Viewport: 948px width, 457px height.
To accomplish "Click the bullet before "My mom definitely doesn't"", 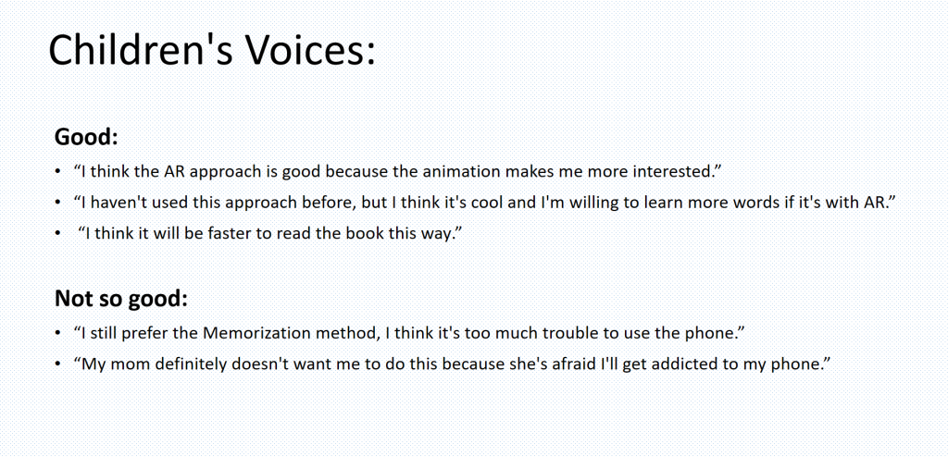I will pyautogui.click(x=57, y=365).
